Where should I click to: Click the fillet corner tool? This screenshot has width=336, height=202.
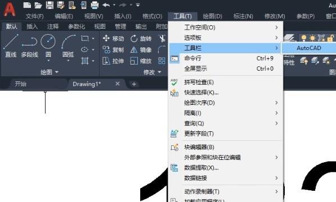coord(162,49)
